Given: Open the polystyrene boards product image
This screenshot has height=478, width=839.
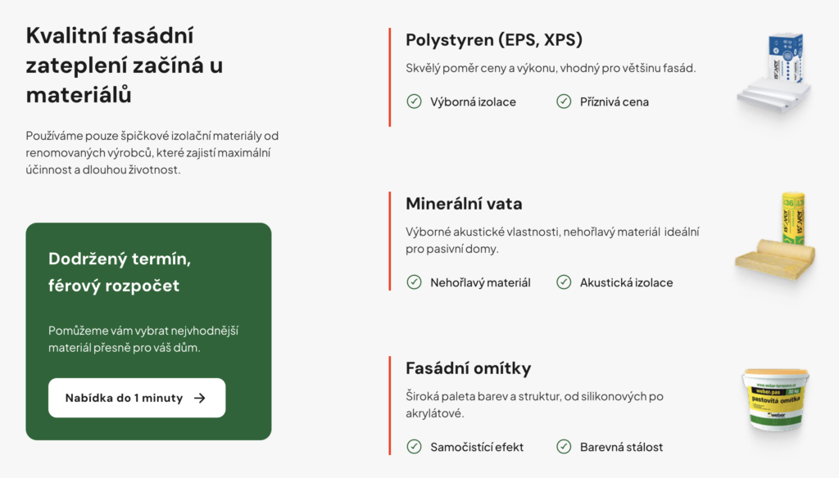Looking at the screenshot, I should click(773, 74).
